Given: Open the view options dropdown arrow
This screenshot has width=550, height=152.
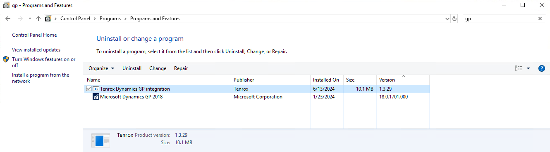Looking at the screenshot, I should tap(528, 68).
